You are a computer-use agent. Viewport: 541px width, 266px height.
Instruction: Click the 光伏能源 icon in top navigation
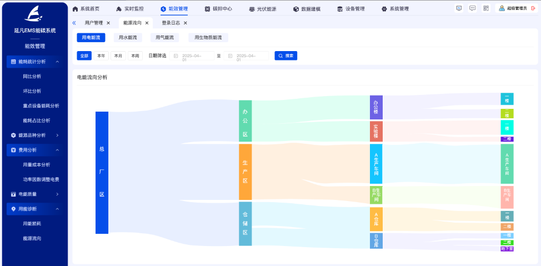tap(252, 9)
